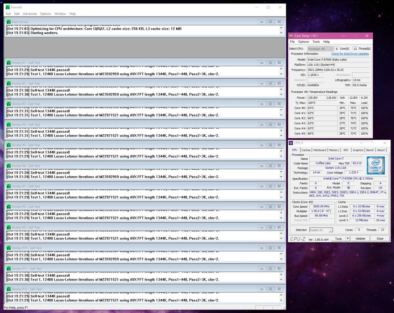The width and height of the screenshot is (394, 313).
Task: Expand the Select CPU Processor #0 dropdown
Action: click(321, 49)
